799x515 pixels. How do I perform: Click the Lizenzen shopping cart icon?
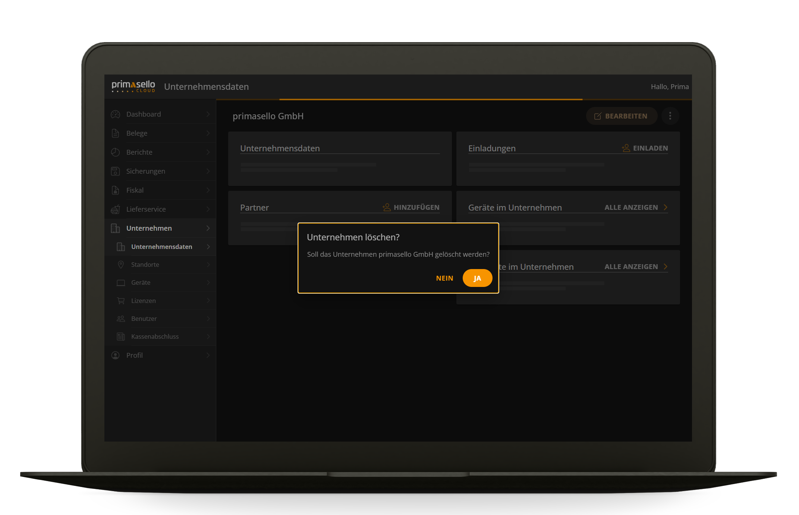point(121,301)
